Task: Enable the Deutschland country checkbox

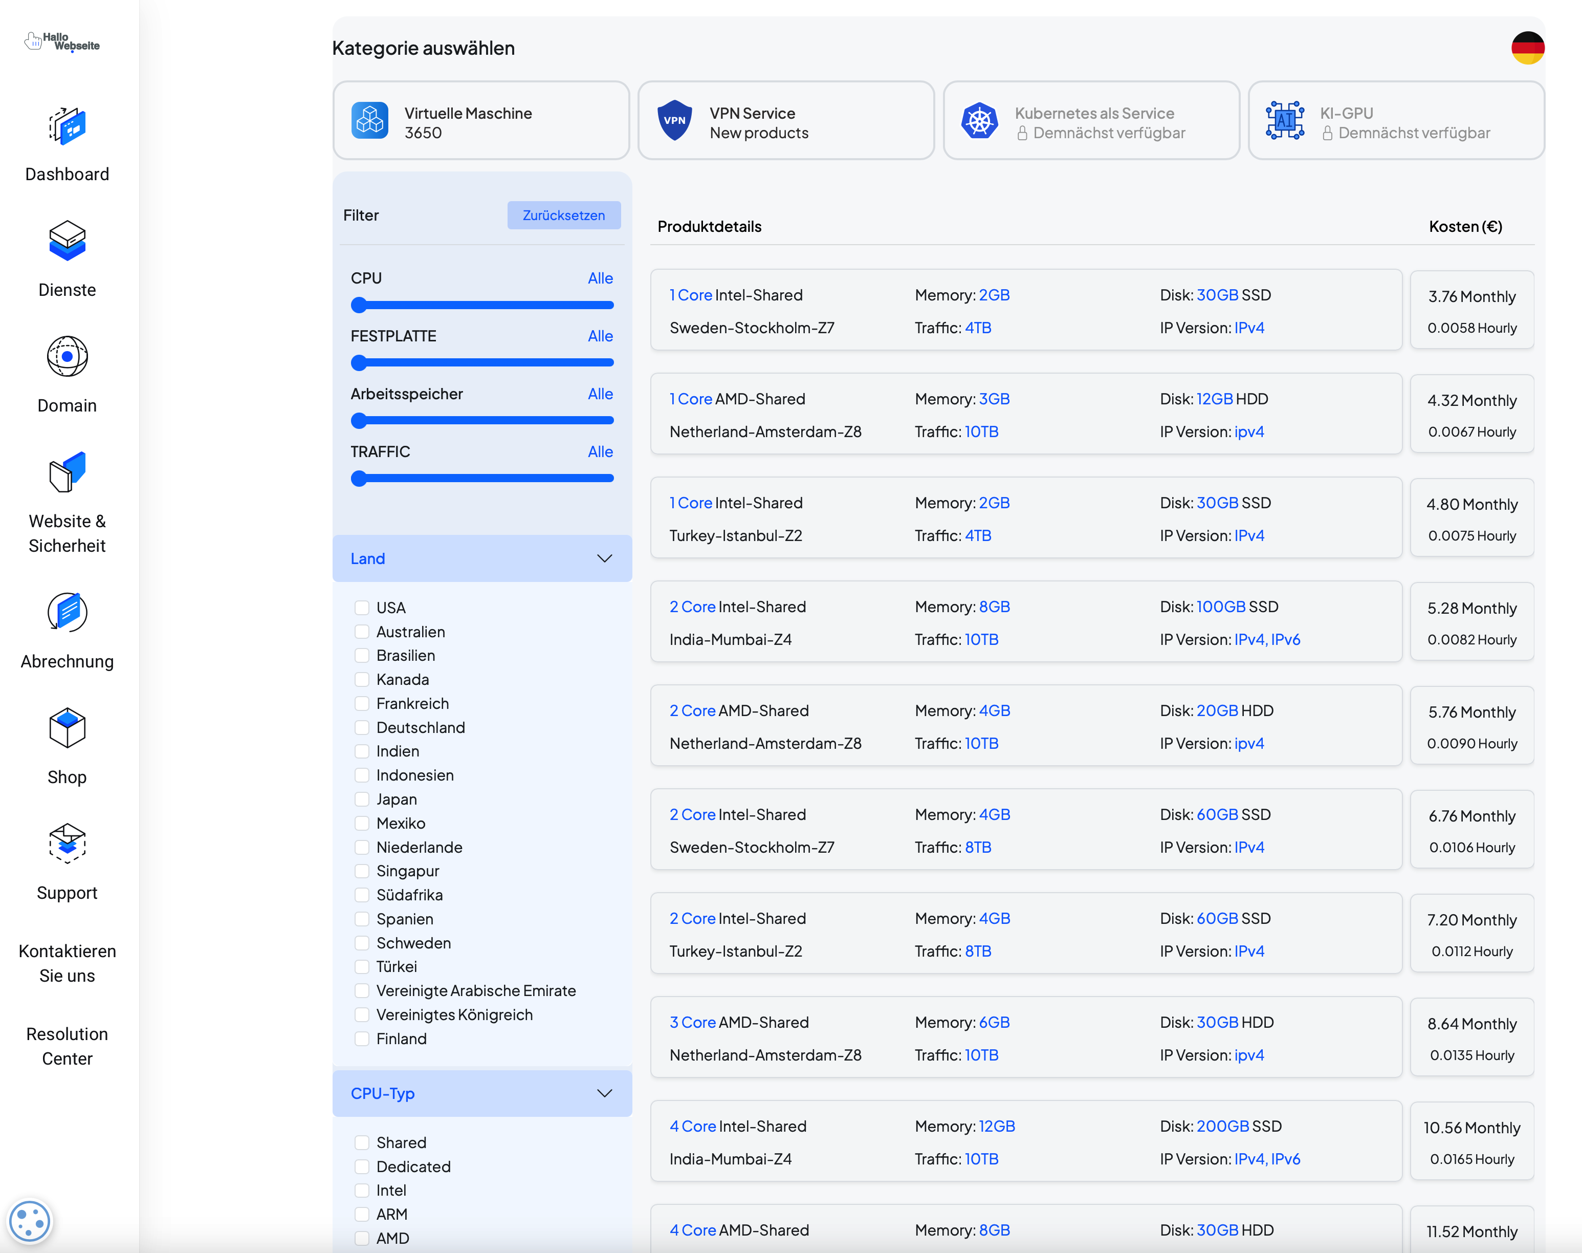Action: point(361,726)
